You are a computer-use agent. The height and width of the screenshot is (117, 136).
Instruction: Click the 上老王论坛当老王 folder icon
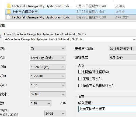click(9, 12)
